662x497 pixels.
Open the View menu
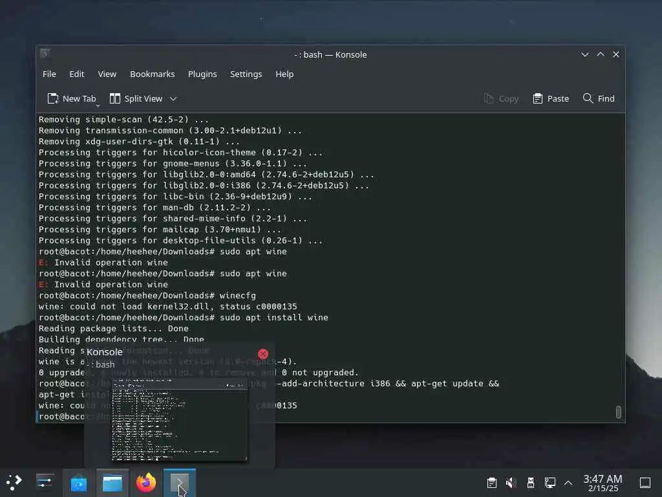107,74
